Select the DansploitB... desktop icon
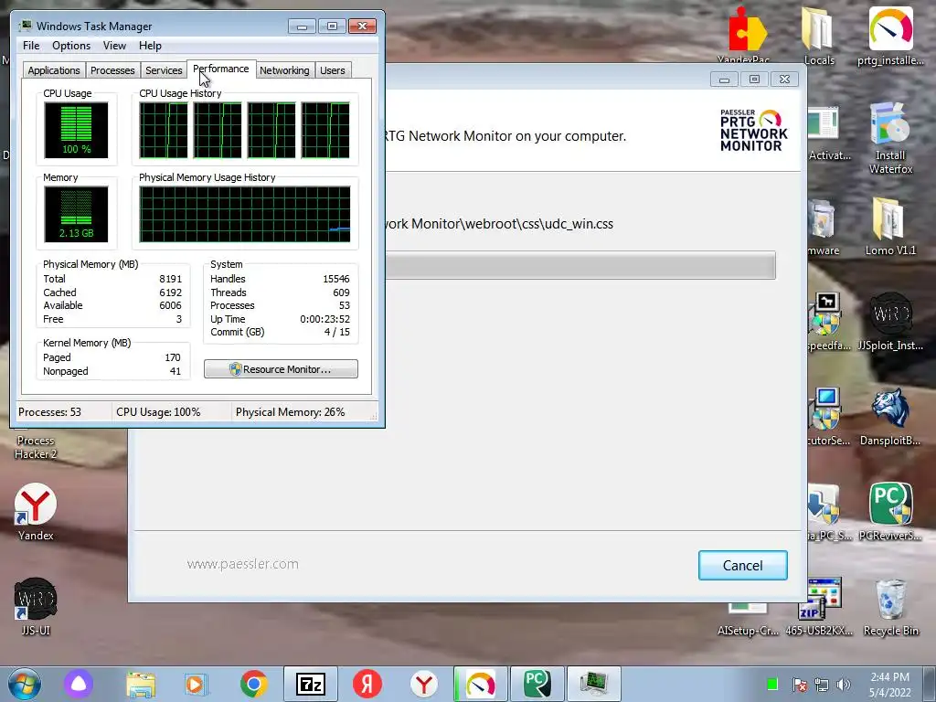936x702 pixels. point(890,417)
